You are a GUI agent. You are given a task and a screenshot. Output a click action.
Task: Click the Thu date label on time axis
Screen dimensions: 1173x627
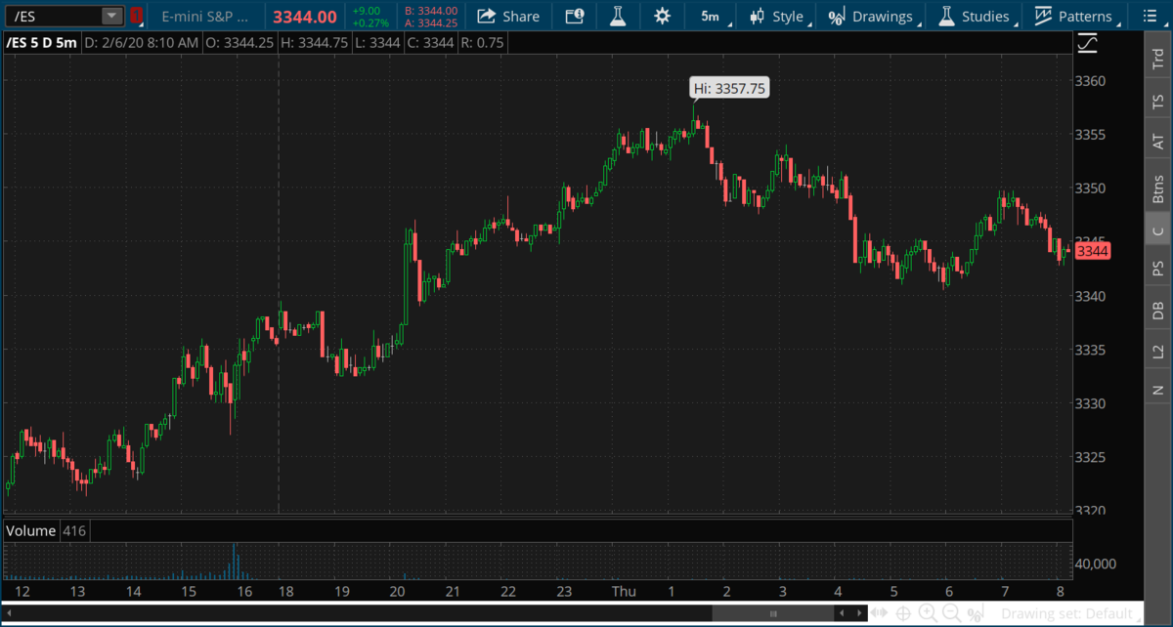(x=624, y=592)
